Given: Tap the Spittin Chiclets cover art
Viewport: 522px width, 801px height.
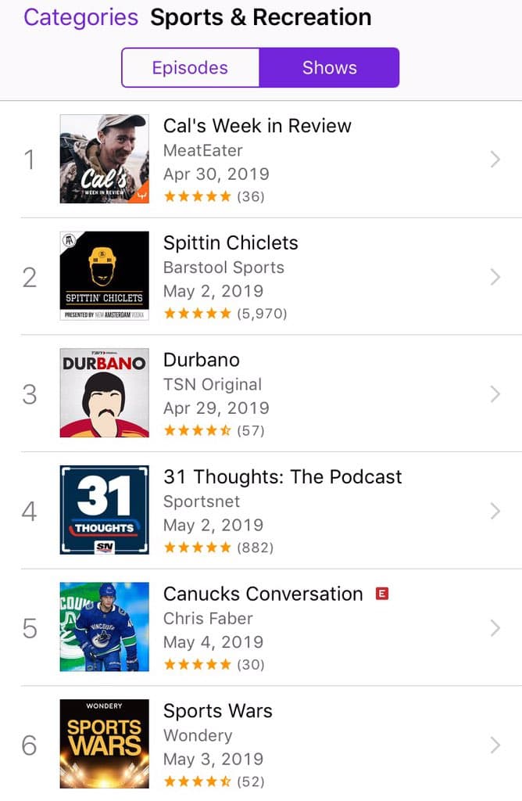Looking at the screenshot, I should pos(104,275).
